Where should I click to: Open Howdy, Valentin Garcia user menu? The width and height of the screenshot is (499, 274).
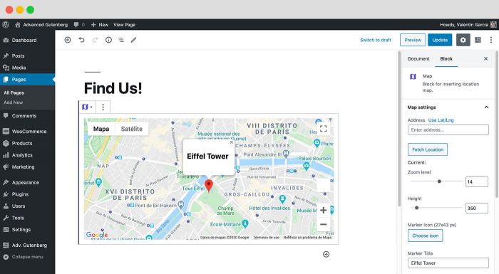point(468,24)
